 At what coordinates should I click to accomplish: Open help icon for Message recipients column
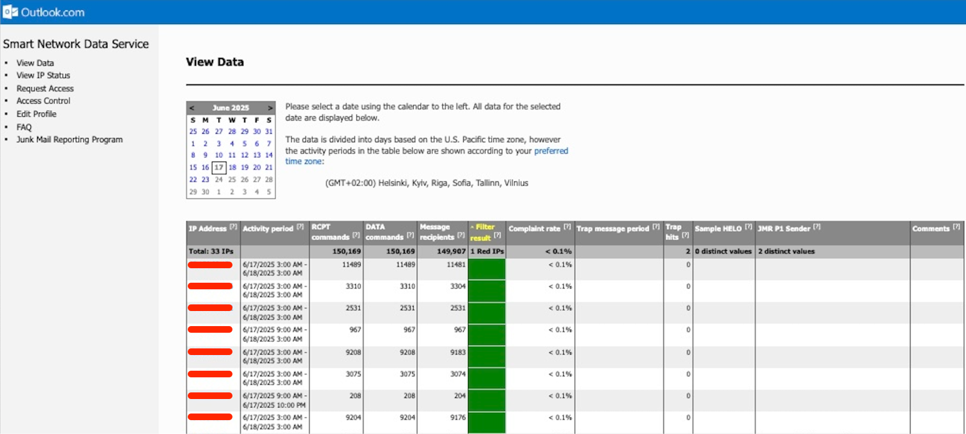(x=461, y=235)
